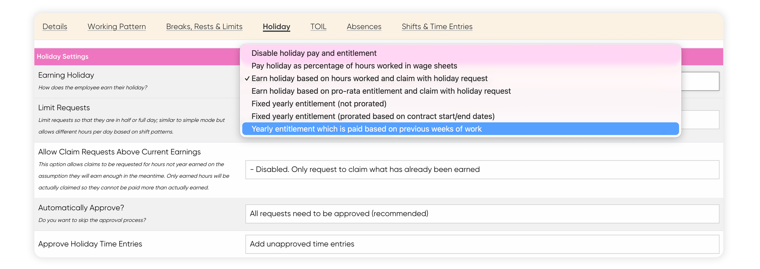Open the Breaks, Rests & Limits tab
This screenshot has height=269, width=760.
point(204,27)
